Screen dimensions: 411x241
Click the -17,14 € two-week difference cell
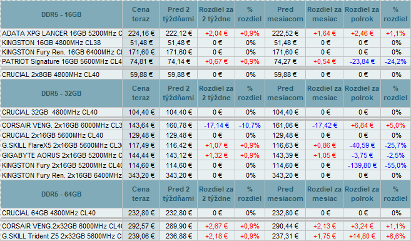pyautogui.click(x=216, y=125)
